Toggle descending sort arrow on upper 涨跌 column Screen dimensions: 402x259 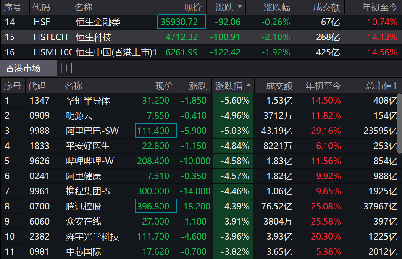pos(240,6)
